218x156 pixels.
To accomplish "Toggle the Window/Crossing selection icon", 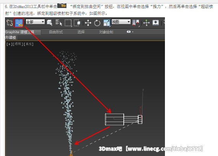I will click(x=77, y=23).
